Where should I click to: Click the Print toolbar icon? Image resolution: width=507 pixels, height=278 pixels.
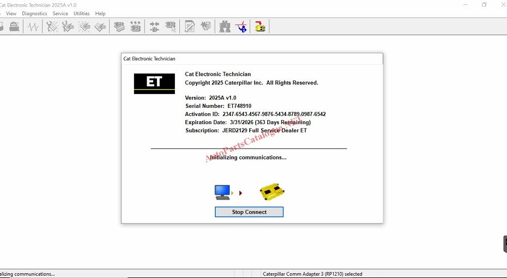[14, 27]
